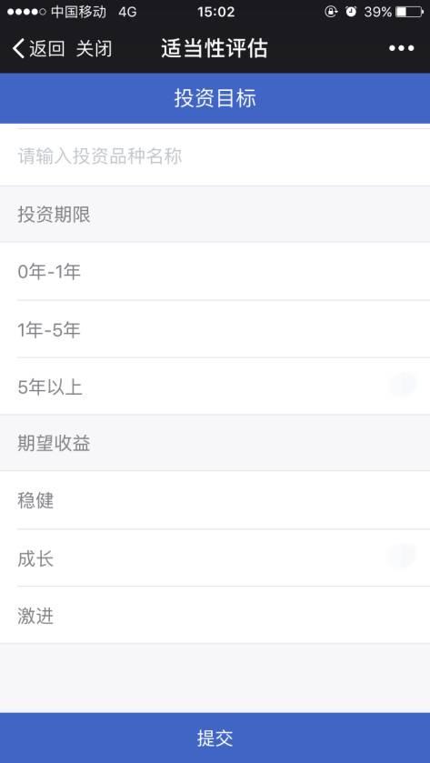Screen dimensions: 430x763
Task: Focus the 请输入投资品种名称 input field
Action: click(215, 156)
